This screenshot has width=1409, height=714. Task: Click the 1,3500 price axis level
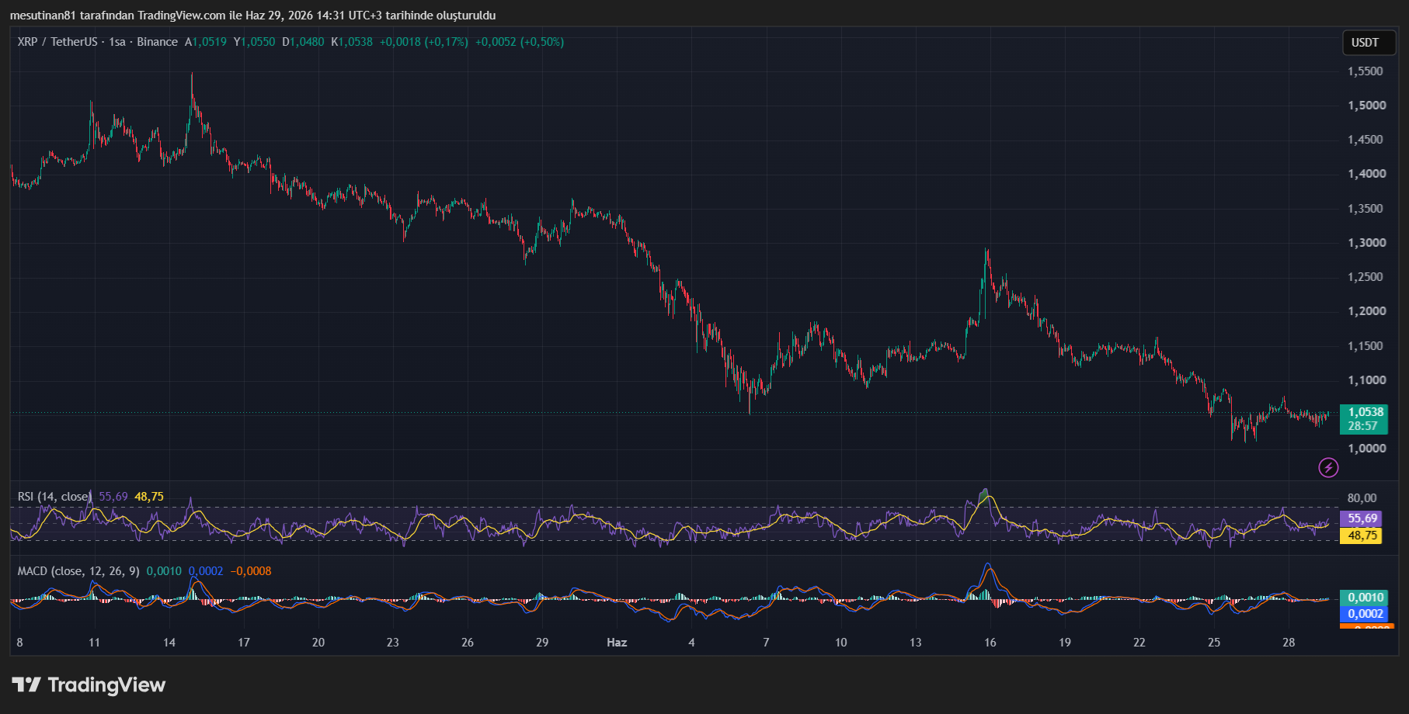click(x=1366, y=209)
